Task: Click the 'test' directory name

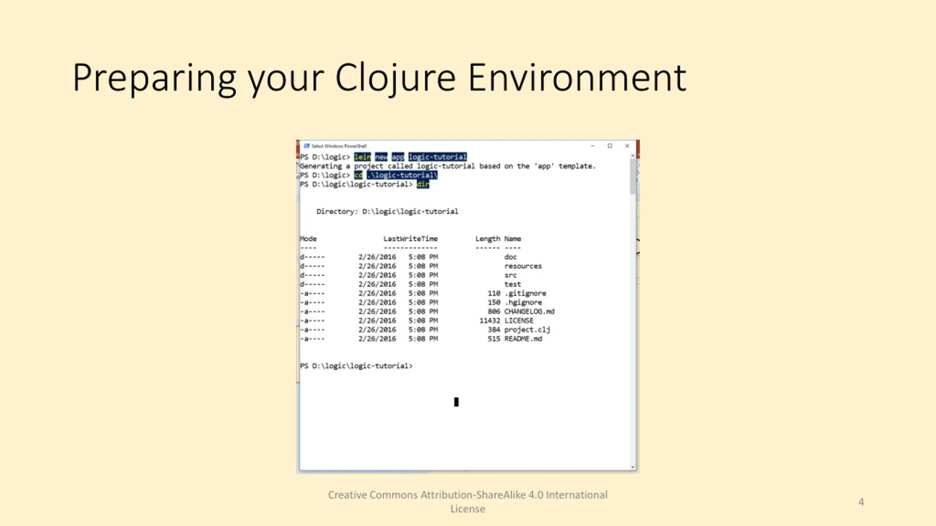Action: point(513,284)
